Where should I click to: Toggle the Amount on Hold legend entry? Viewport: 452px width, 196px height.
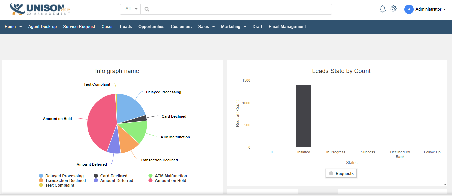point(167,180)
